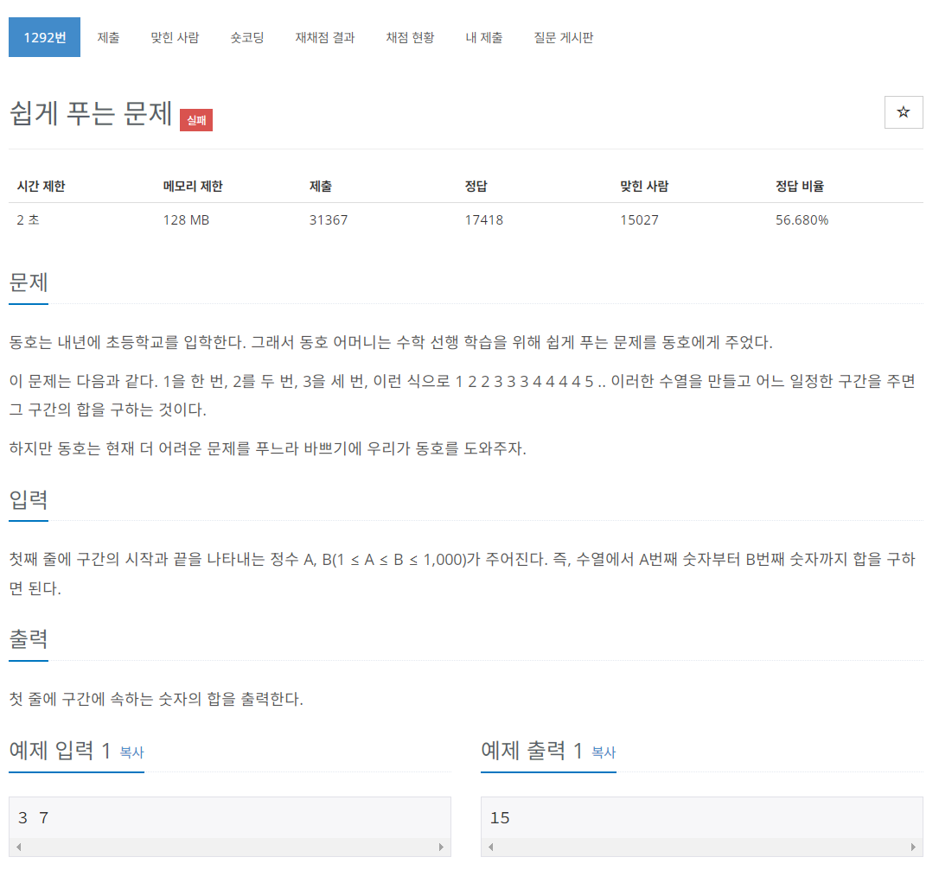Click the sample output value '15'
The image size is (939, 876).
click(x=500, y=817)
